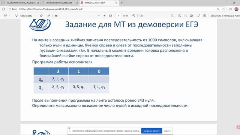This screenshot has height=135, width=240.
Task: Edit the page number field
Action: click(x=118, y=16)
